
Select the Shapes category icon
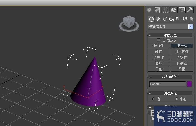(158, 19)
